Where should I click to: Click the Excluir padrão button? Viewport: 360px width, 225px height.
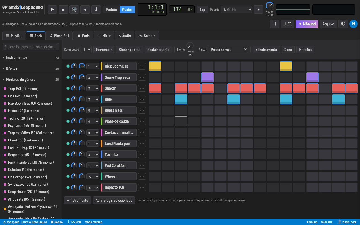pyautogui.click(x=158, y=49)
